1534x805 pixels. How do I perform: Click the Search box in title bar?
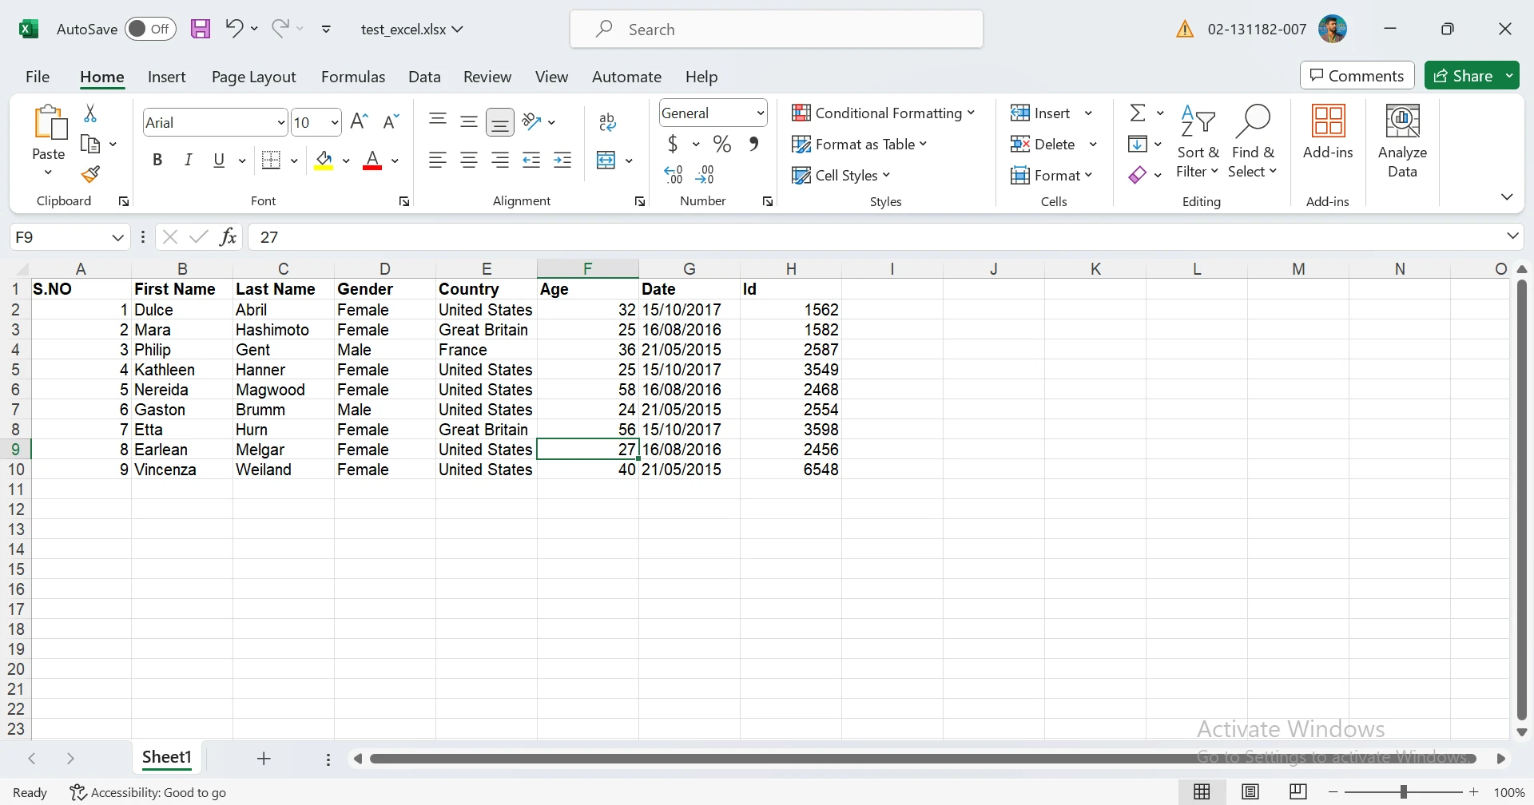pos(776,30)
